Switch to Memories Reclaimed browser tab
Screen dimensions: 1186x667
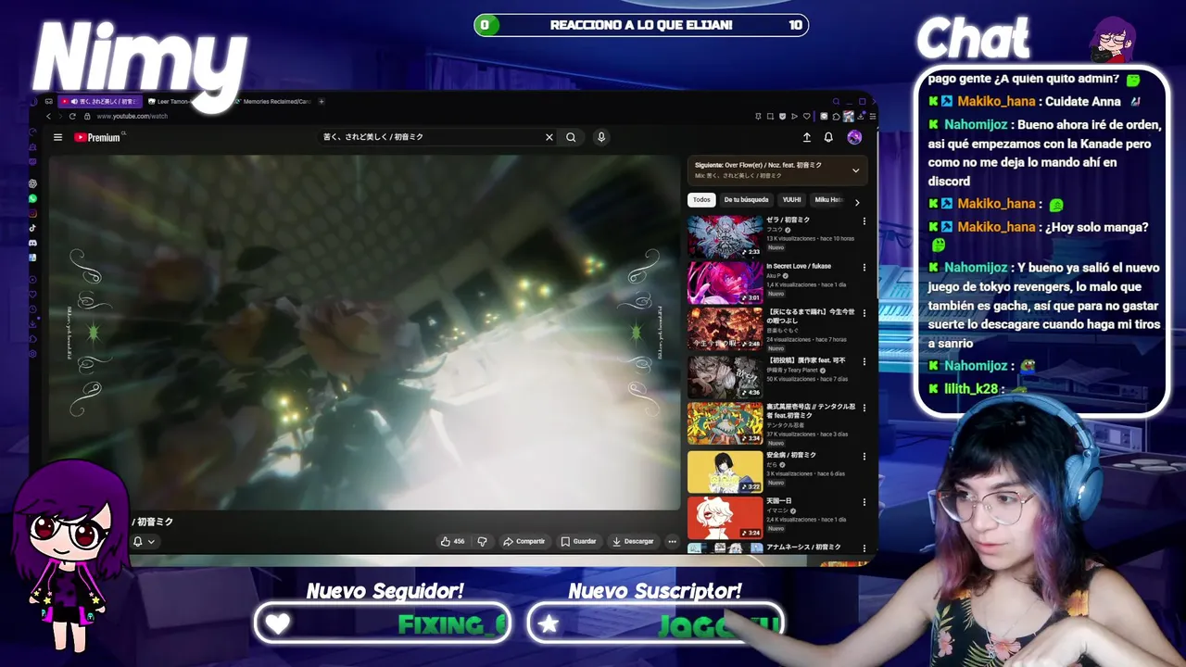[x=273, y=102]
